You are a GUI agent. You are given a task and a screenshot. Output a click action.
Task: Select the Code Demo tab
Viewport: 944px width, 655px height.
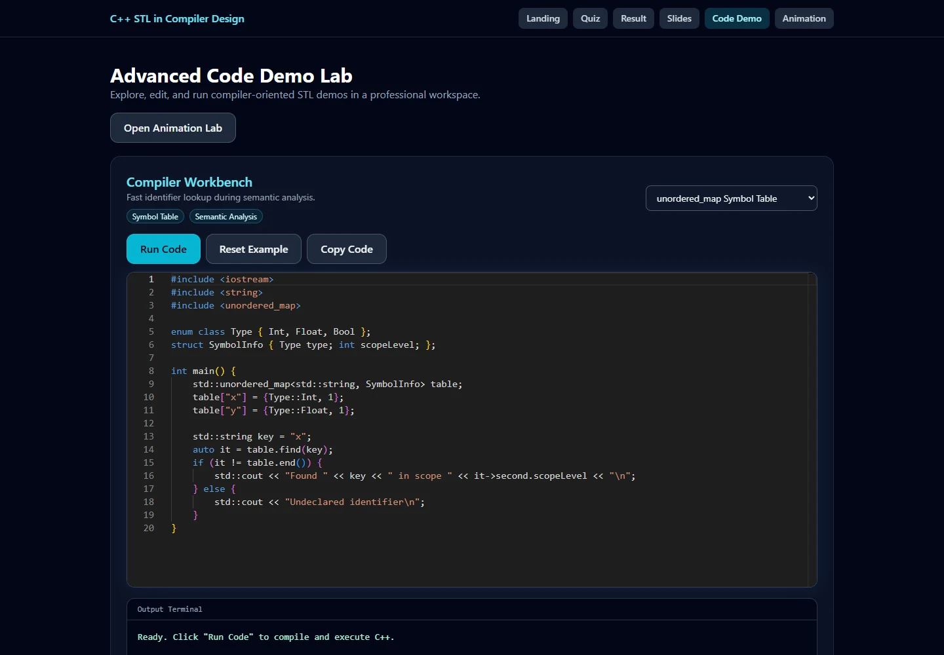(737, 18)
